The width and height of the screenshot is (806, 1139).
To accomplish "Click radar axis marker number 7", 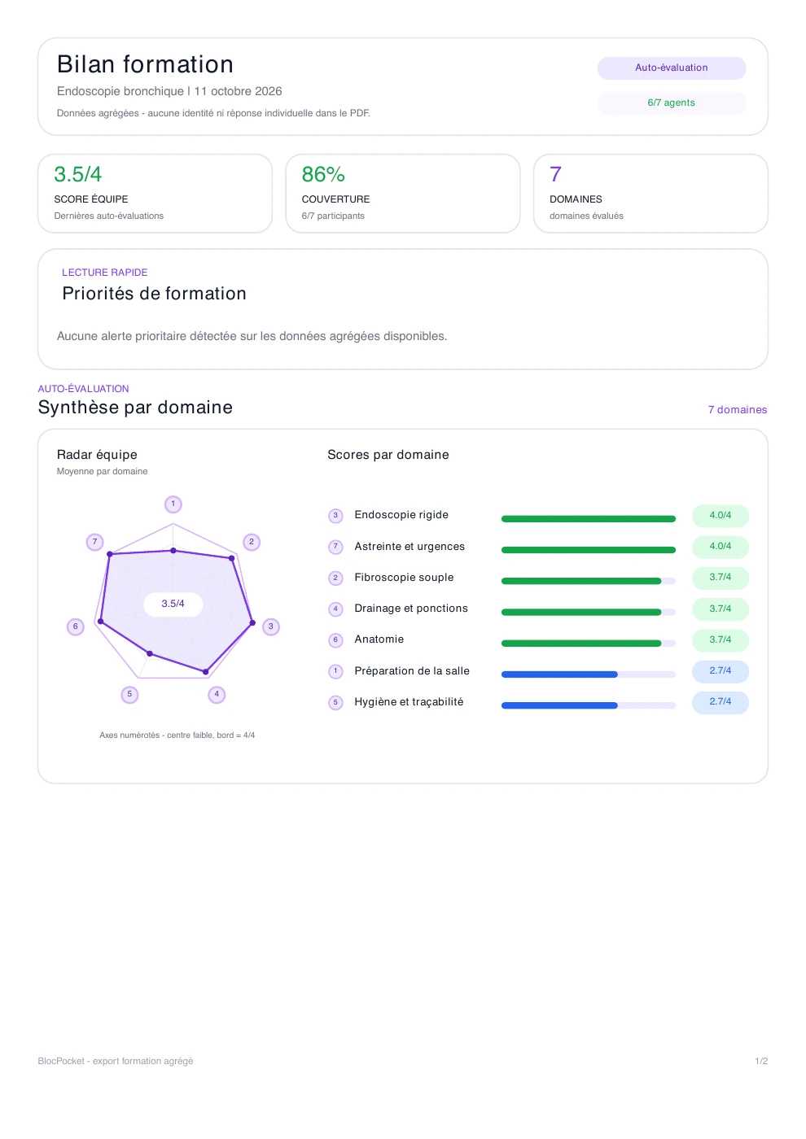I will [x=95, y=542].
